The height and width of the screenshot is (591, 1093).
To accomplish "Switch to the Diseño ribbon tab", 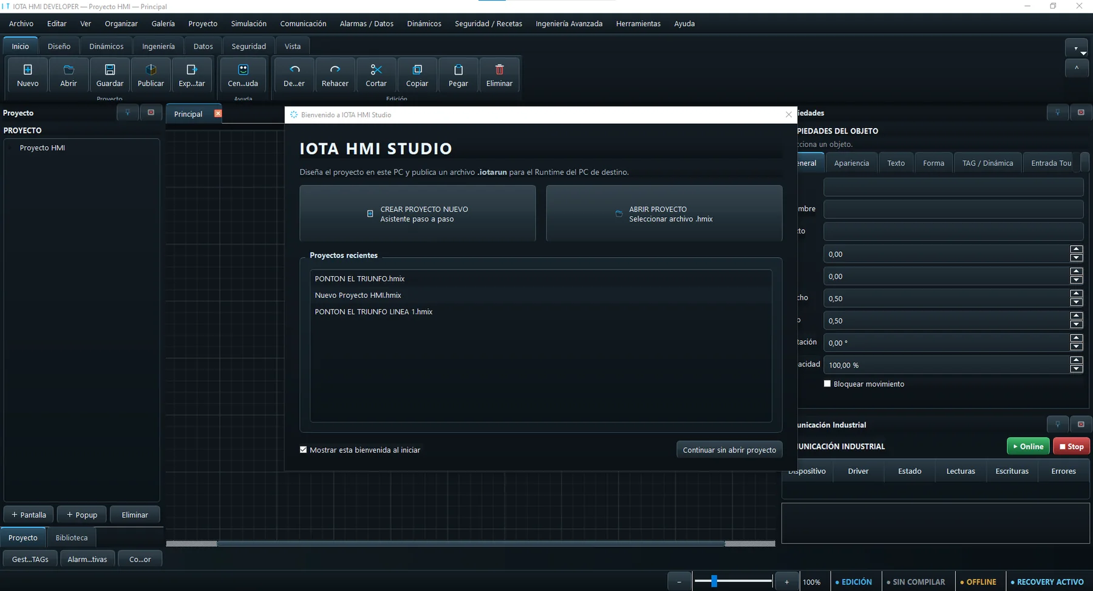I will (x=59, y=46).
